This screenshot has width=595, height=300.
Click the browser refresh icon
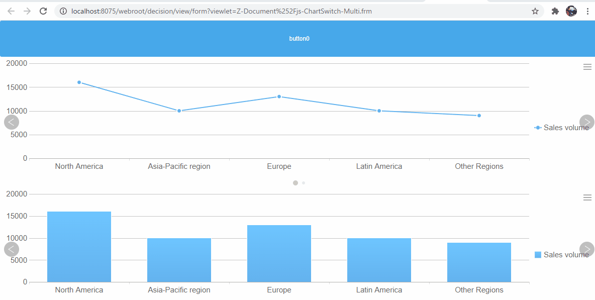43,11
